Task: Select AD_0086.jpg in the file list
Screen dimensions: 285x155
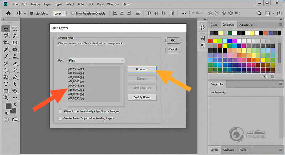Action: pyautogui.click(x=76, y=81)
